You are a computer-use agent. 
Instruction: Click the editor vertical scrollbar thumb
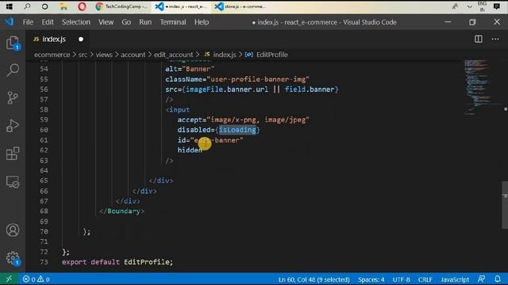505,204
